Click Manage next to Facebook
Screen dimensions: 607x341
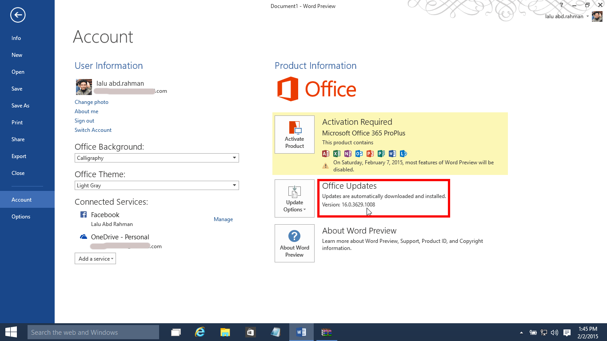pyautogui.click(x=223, y=219)
